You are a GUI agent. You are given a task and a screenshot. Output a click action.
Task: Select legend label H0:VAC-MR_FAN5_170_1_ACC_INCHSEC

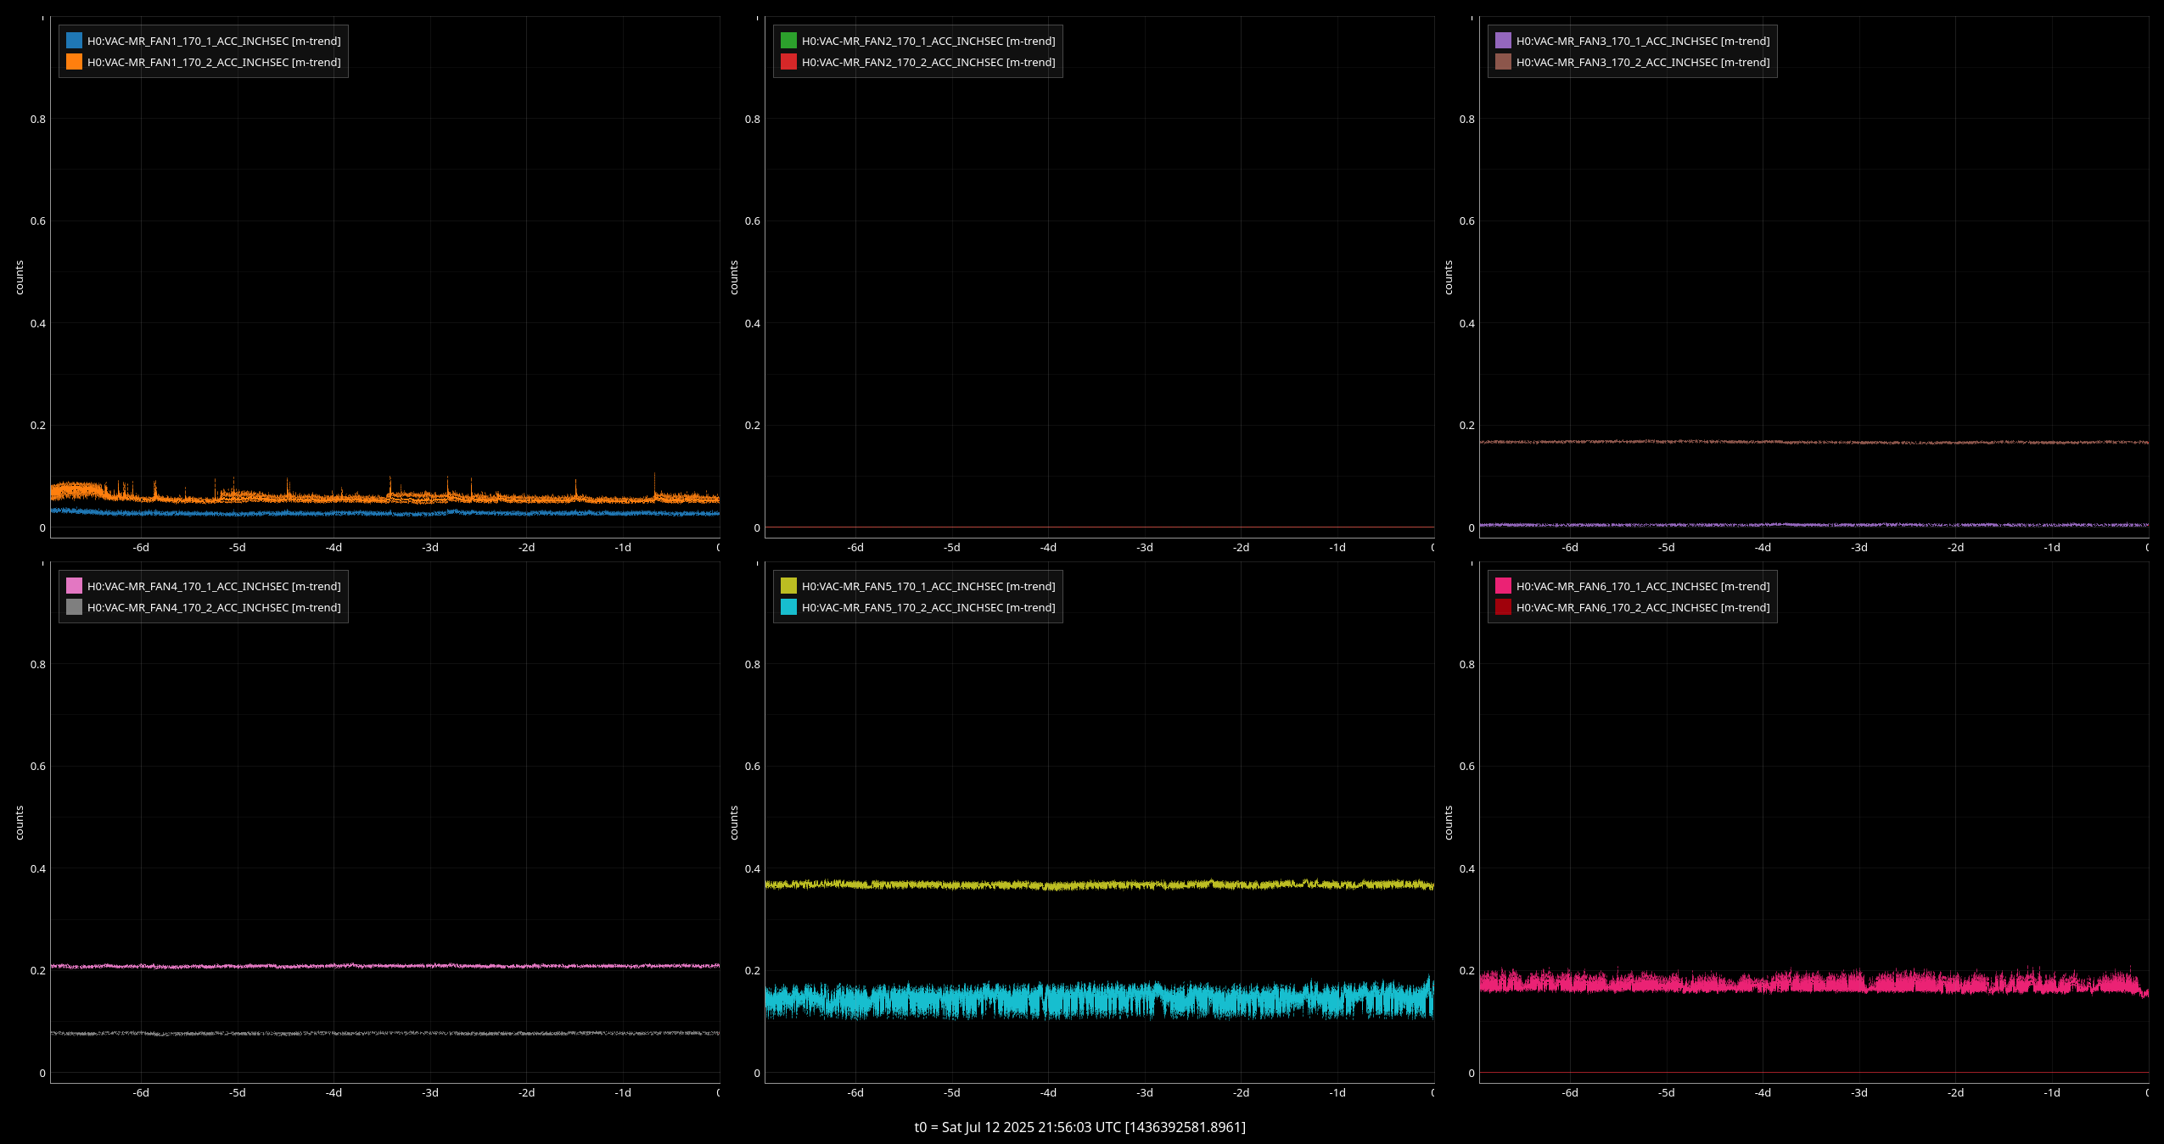[928, 586]
